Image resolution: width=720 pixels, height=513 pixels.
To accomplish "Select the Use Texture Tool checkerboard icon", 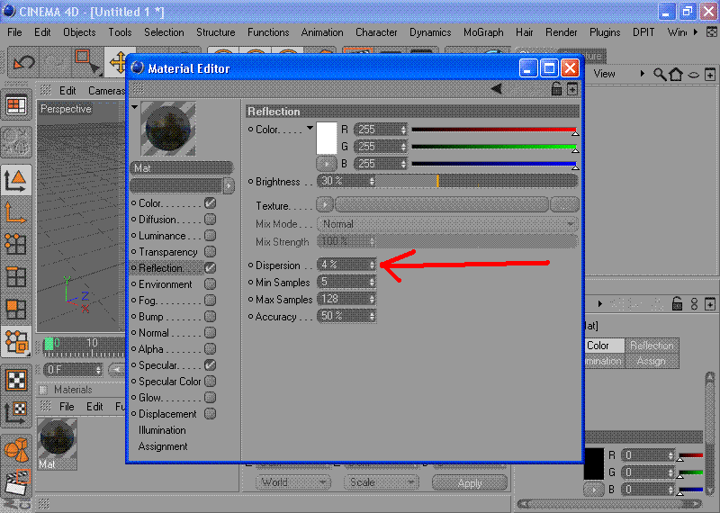I will coord(16,381).
